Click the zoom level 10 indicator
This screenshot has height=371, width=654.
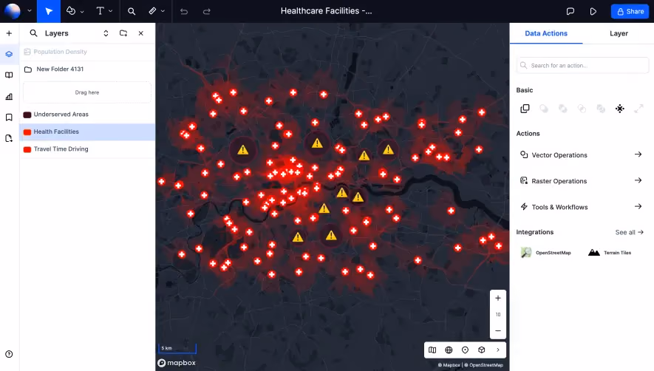point(498,315)
